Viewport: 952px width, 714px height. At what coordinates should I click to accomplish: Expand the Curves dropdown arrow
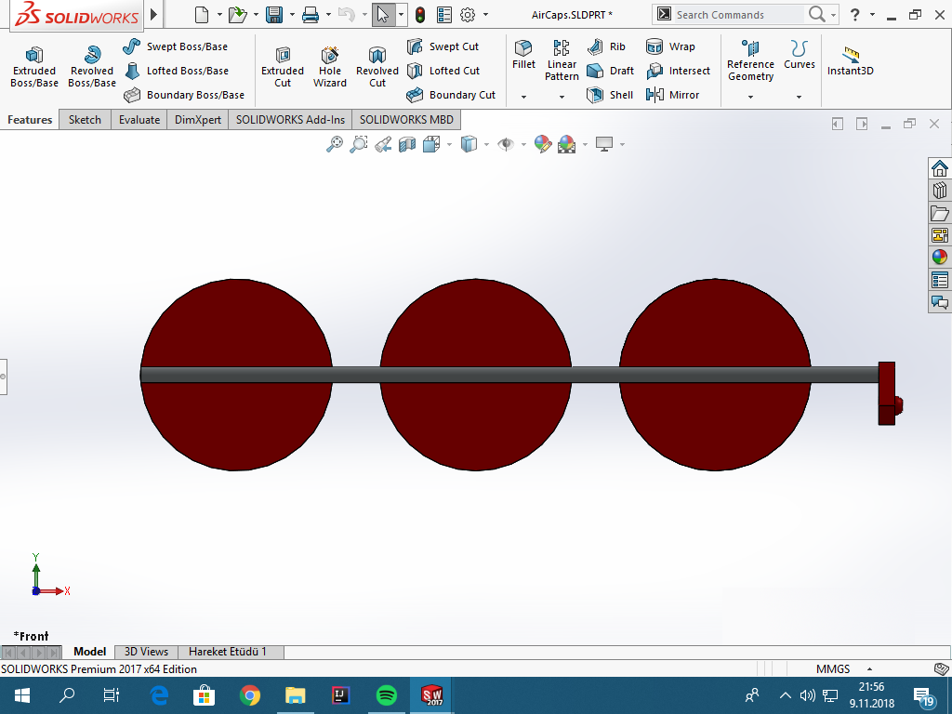[x=799, y=97]
